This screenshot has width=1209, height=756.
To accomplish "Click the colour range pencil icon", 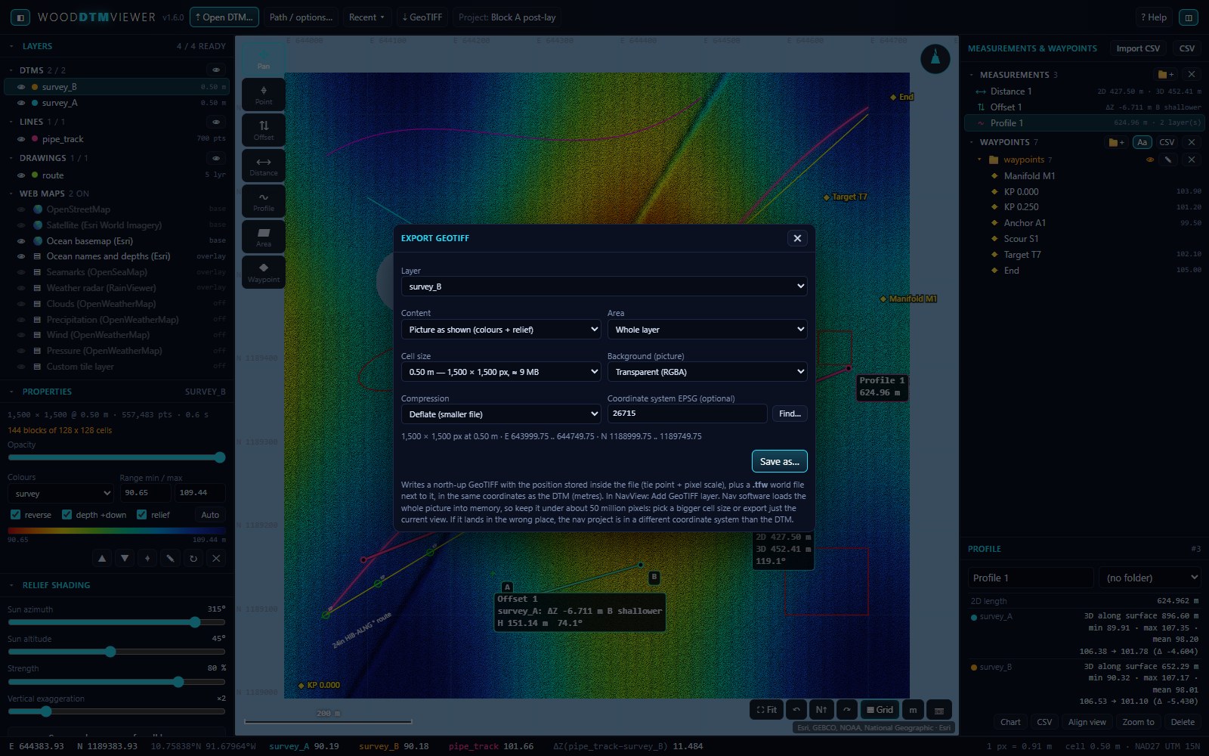I will click(170, 558).
